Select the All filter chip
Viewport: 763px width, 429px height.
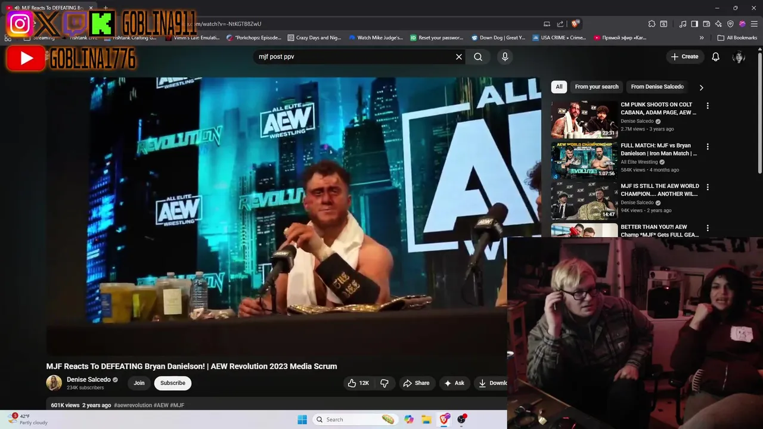(x=559, y=87)
